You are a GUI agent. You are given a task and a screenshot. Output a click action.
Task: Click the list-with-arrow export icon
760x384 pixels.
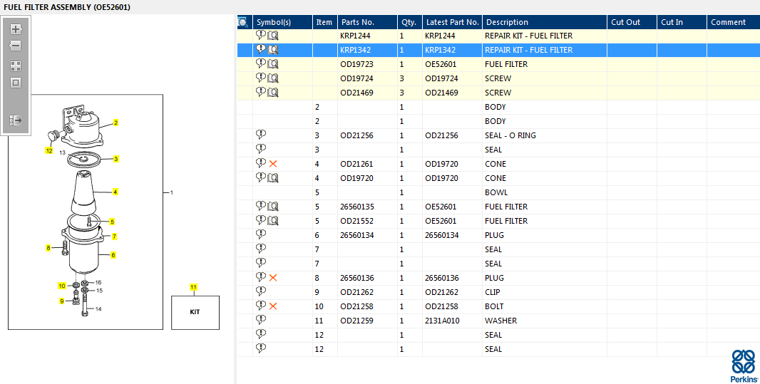16,120
